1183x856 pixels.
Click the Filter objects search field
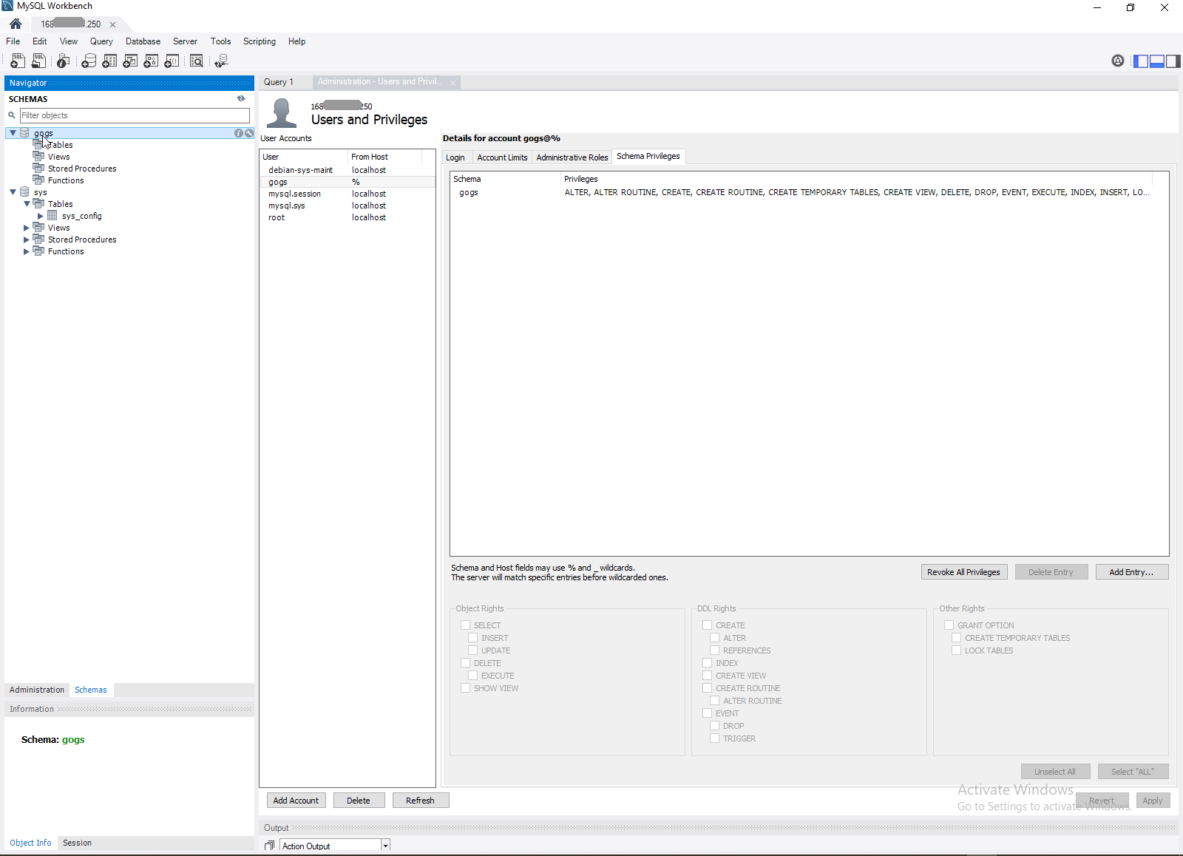tap(135, 115)
